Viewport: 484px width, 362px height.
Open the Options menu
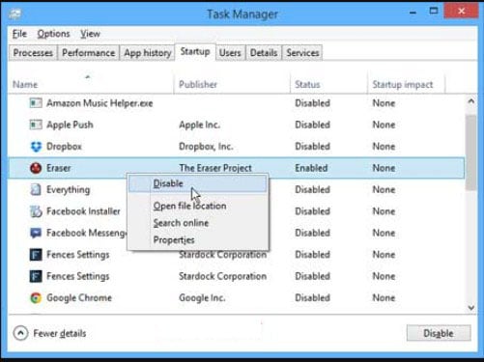pyautogui.click(x=53, y=34)
